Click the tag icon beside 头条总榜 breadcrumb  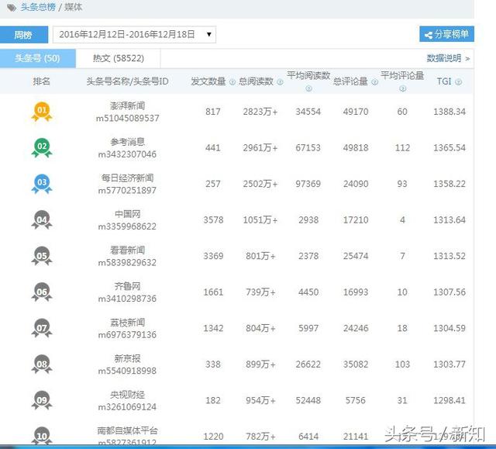[12, 7]
